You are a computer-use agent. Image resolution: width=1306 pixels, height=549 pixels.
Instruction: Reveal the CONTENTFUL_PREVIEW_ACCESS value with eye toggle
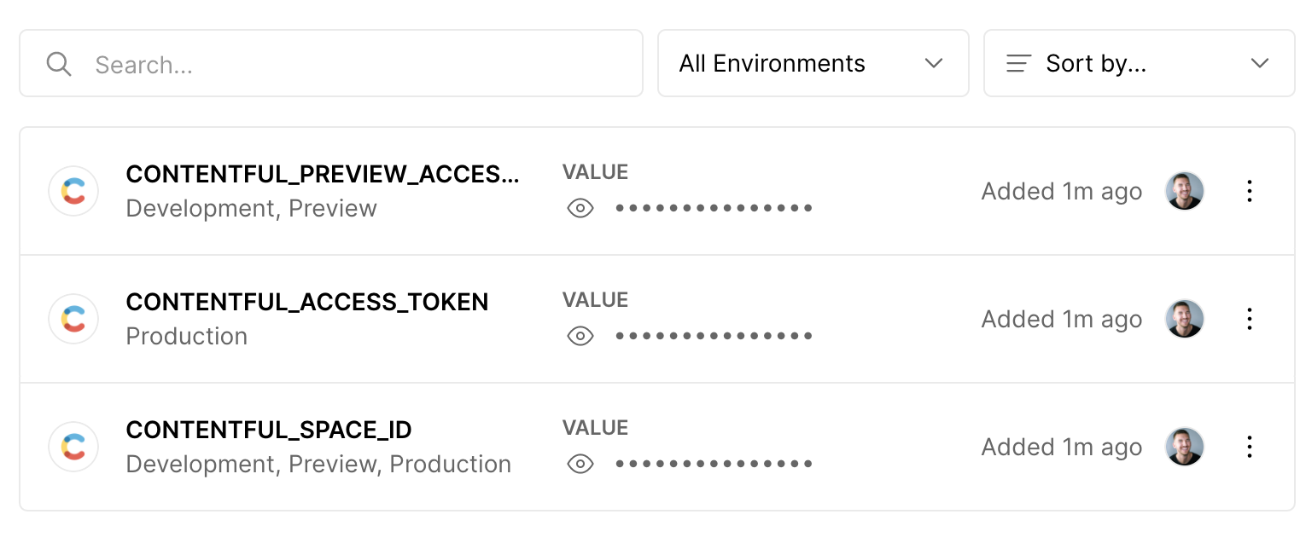pyautogui.click(x=581, y=208)
